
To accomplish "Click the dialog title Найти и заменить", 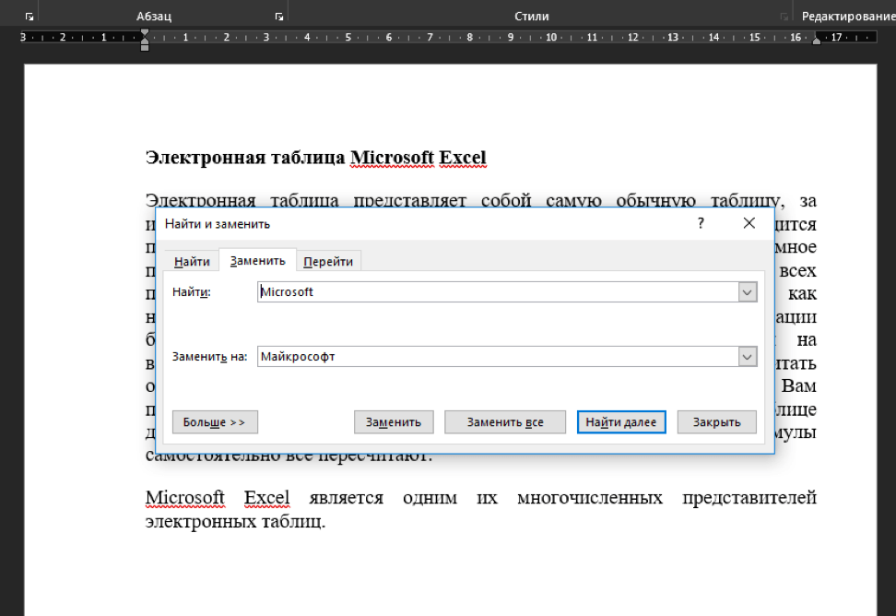I will coord(218,224).
